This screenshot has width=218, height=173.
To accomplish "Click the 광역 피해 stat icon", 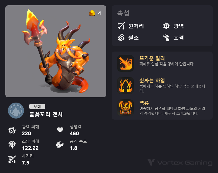I will click(12, 130).
